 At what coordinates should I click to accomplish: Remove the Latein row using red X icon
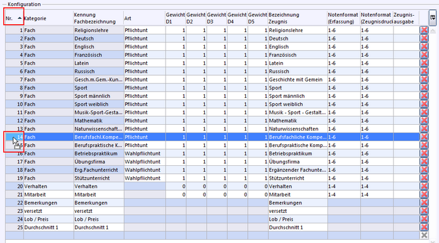(424, 63)
